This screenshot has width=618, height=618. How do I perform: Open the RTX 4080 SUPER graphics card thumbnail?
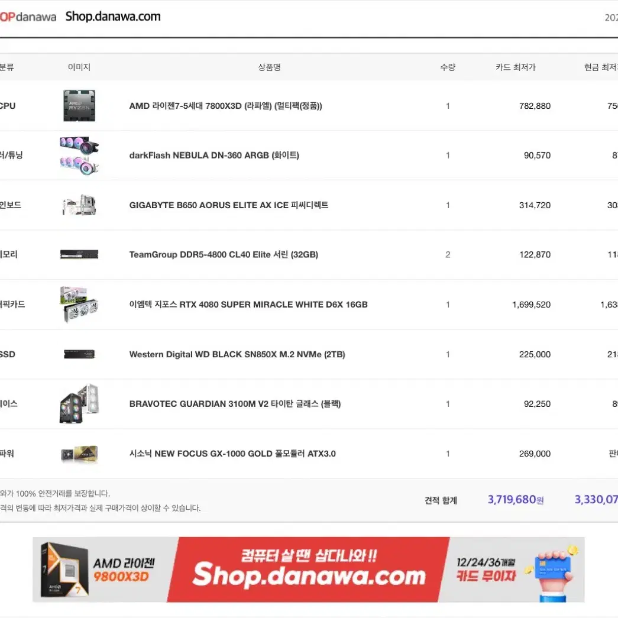79,305
